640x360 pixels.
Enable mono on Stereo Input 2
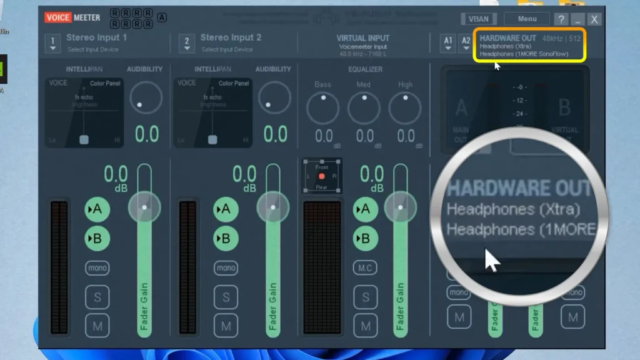point(226,267)
